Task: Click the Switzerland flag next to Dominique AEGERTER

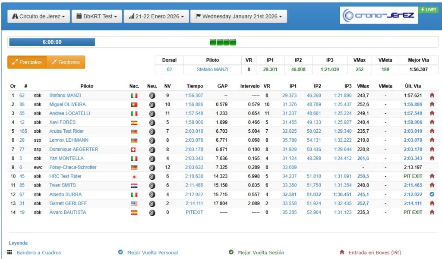Action: coord(134,150)
